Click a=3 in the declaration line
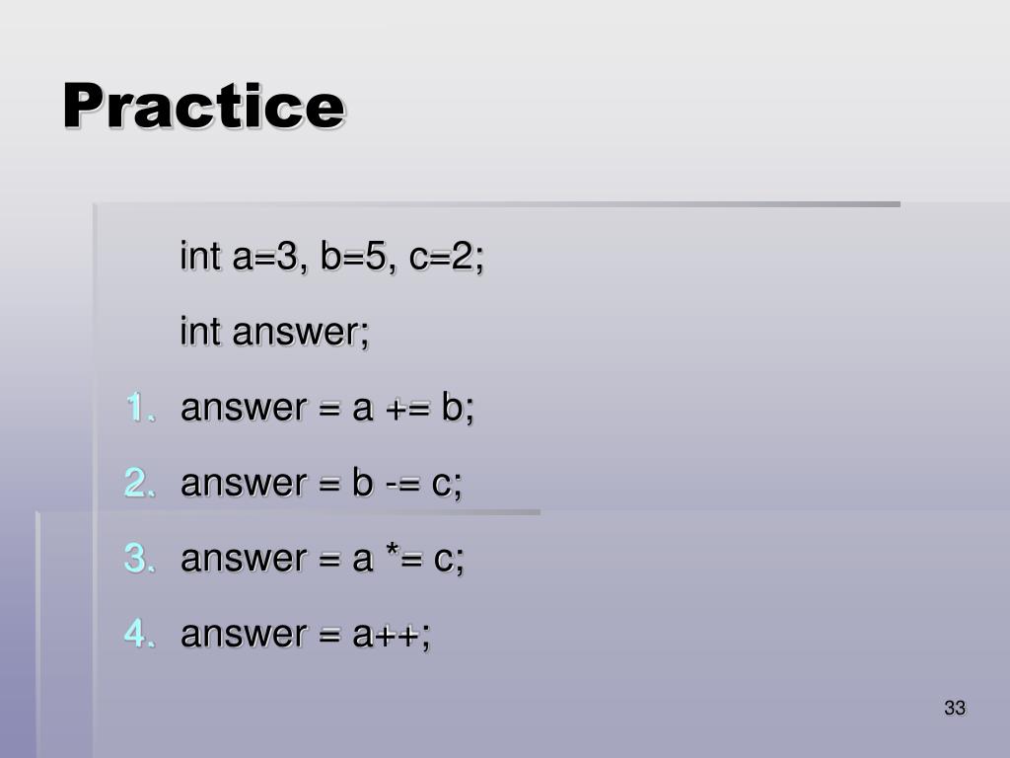 click(x=264, y=256)
